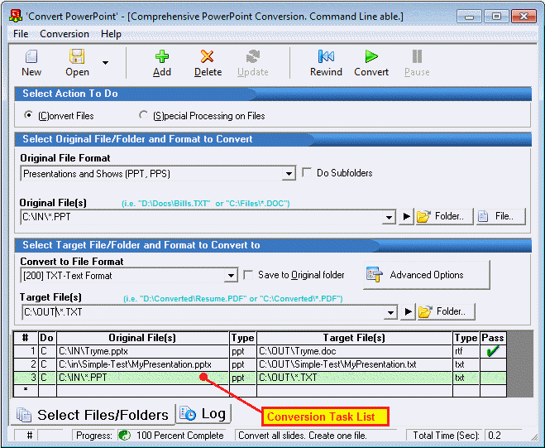
Task: Open the Conversion menu
Action: click(65, 34)
